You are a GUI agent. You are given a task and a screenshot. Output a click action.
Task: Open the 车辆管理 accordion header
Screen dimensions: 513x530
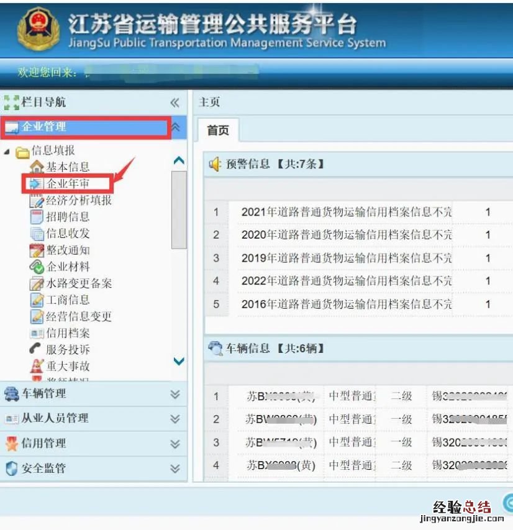(x=94, y=394)
